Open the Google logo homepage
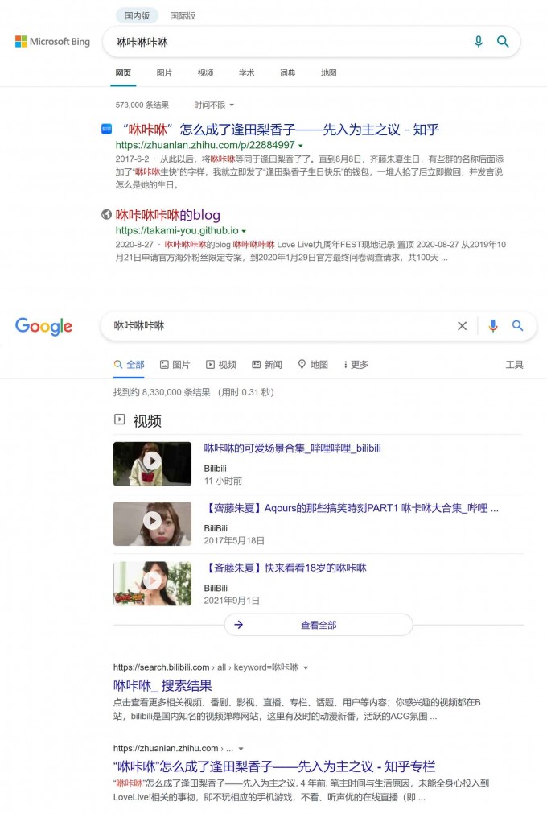Viewport: 547px width, 814px height. click(x=43, y=327)
